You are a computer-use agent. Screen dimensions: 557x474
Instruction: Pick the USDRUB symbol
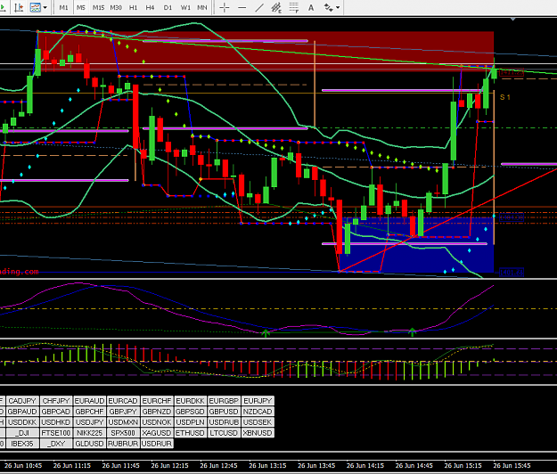224,422
